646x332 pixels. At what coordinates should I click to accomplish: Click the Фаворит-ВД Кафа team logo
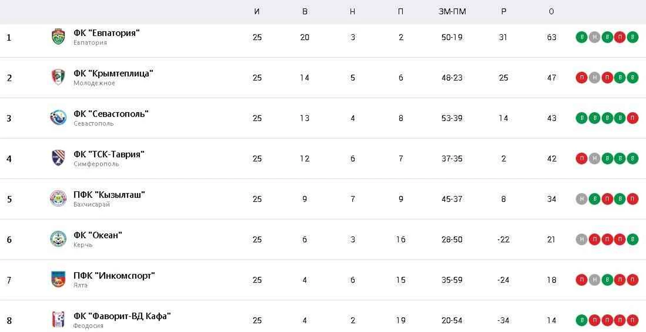[x=58, y=320]
